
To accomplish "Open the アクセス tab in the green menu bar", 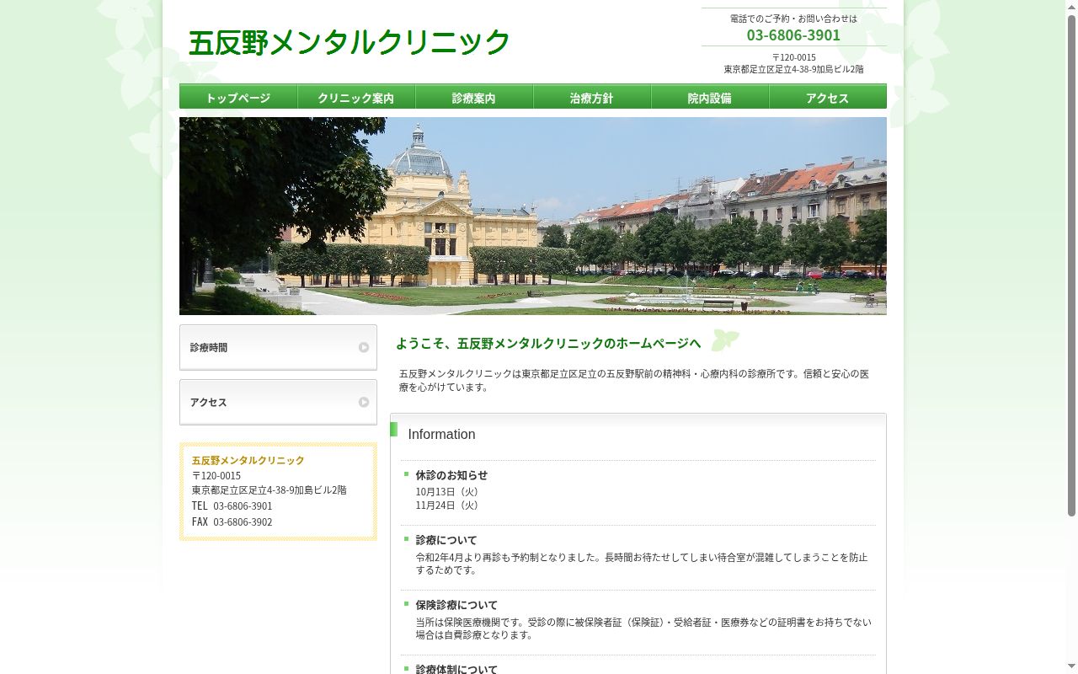I will tap(828, 97).
